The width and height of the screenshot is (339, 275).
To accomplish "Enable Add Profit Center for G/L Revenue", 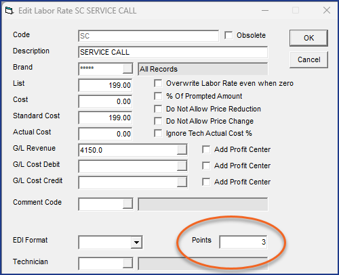I will click(x=206, y=149).
